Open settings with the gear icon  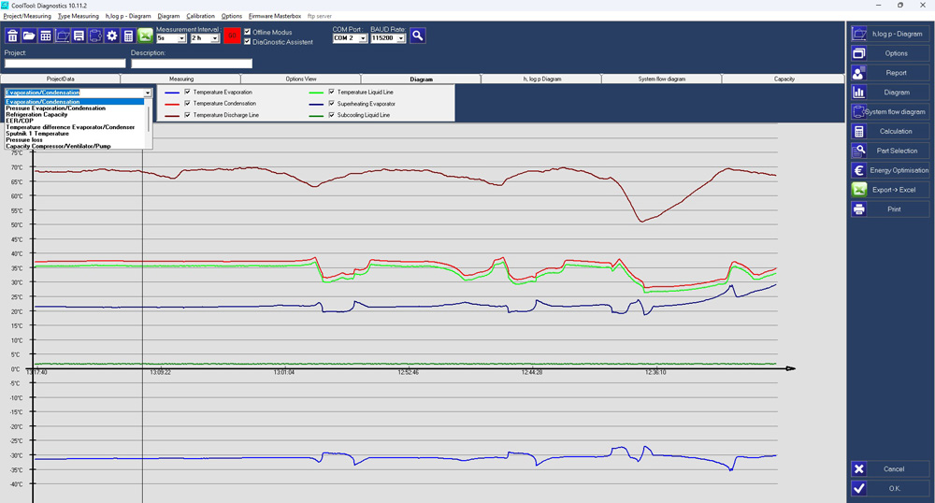112,36
